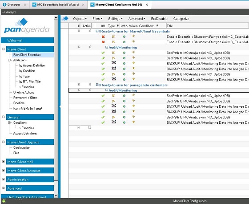Image resolution: width=249 pixels, height=204 pixels.
Task: Collapse !Ready-to-use for MarvelClient Essentials category
Action: pyautogui.click(x=97, y=31)
